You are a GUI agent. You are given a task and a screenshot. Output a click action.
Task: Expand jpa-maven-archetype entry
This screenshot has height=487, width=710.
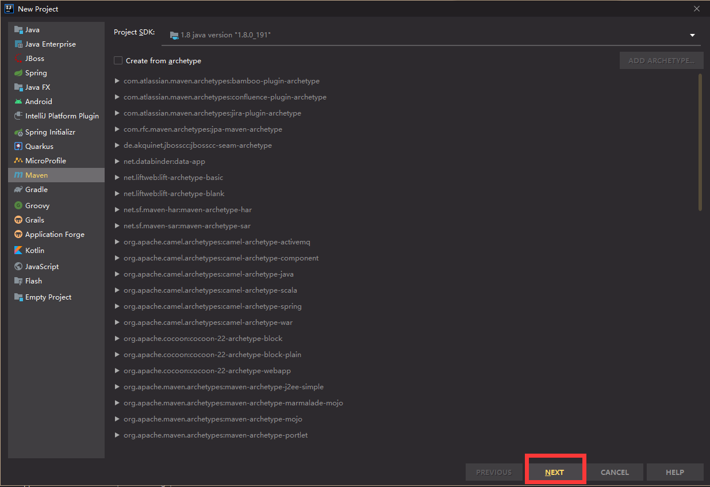(x=117, y=129)
